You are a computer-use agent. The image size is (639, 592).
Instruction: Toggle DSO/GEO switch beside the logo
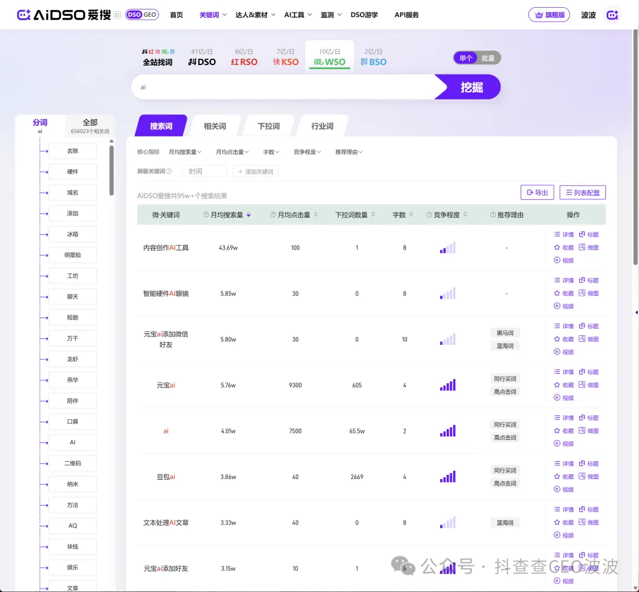click(142, 15)
